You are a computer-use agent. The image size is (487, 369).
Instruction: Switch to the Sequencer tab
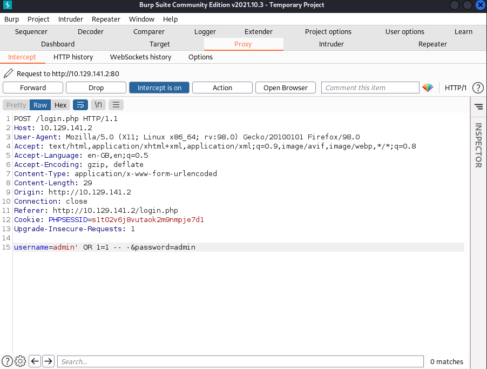click(x=31, y=32)
